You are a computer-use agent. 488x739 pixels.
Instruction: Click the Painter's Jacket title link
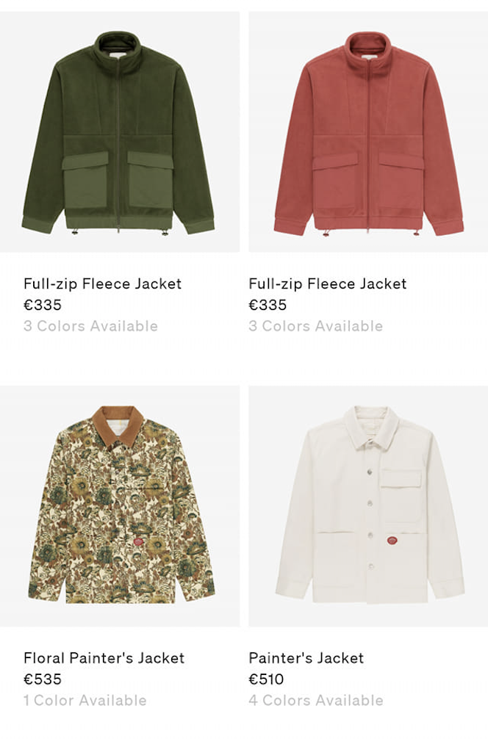(x=306, y=658)
